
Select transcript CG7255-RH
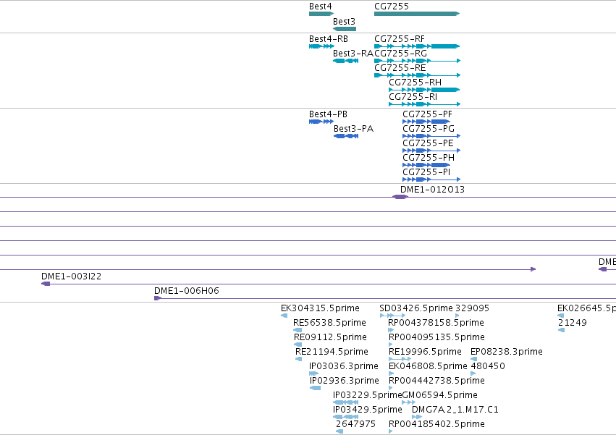(424, 90)
